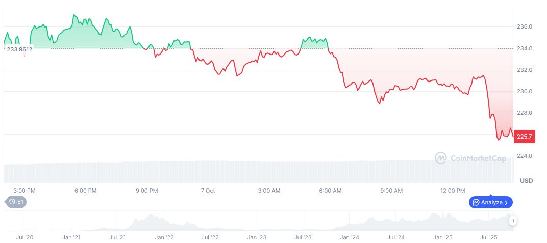Click the chart icon on Analyze button
This screenshot has width=547, height=243.
pos(475,202)
